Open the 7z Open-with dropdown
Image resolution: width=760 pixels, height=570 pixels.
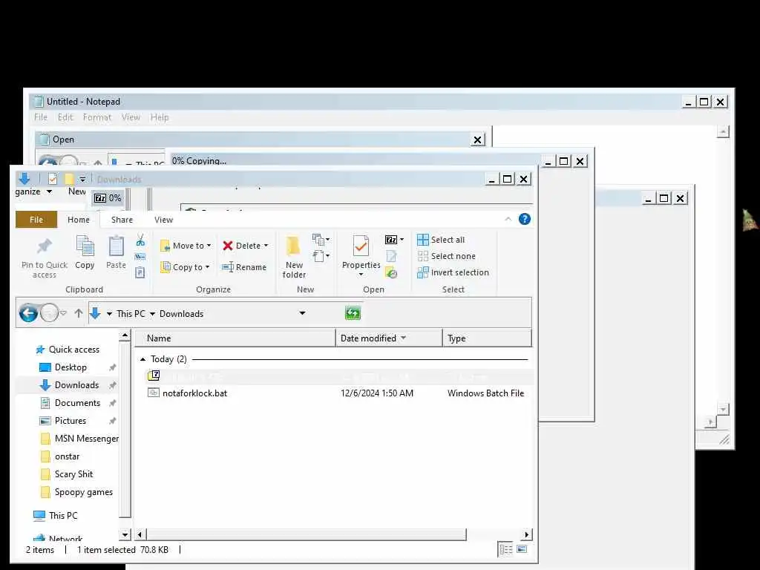(x=402, y=240)
